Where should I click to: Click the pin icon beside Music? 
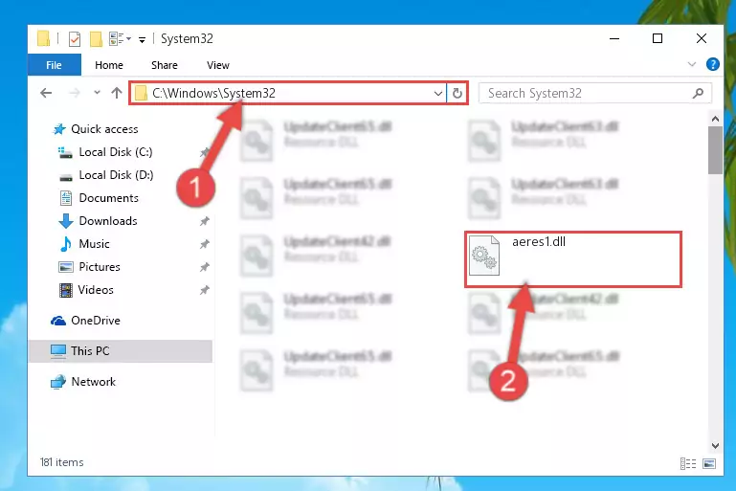pos(204,244)
